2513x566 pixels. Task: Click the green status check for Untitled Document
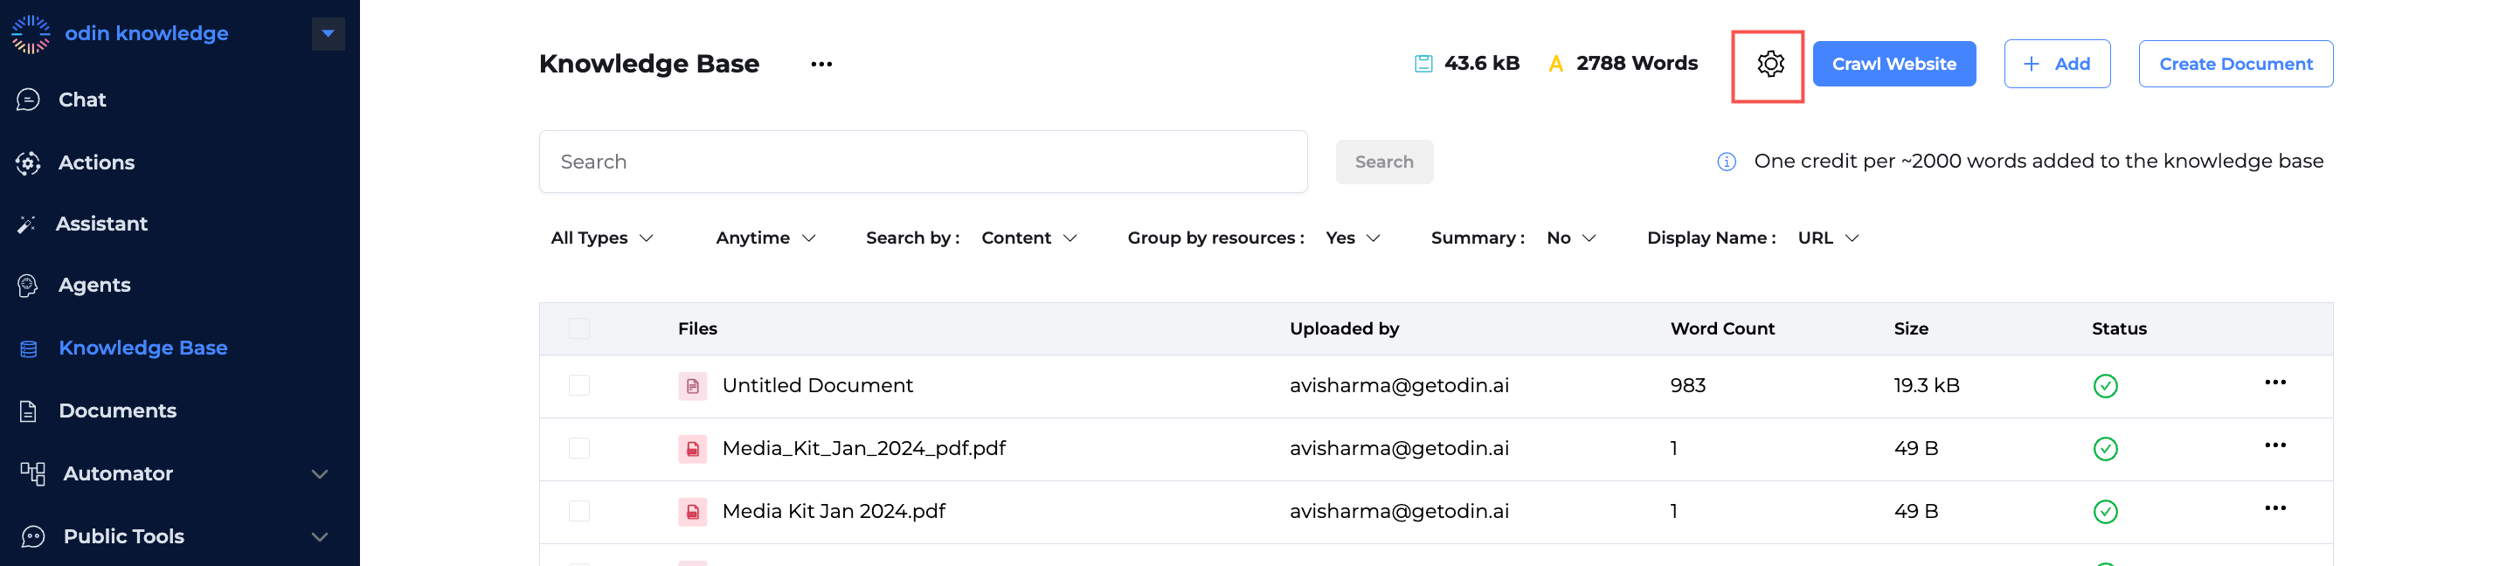pyautogui.click(x=2105, y=386)
